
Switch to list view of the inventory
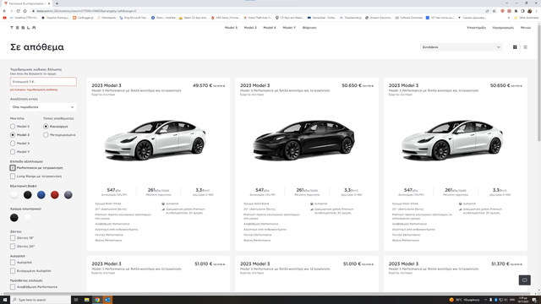point(525,47)
